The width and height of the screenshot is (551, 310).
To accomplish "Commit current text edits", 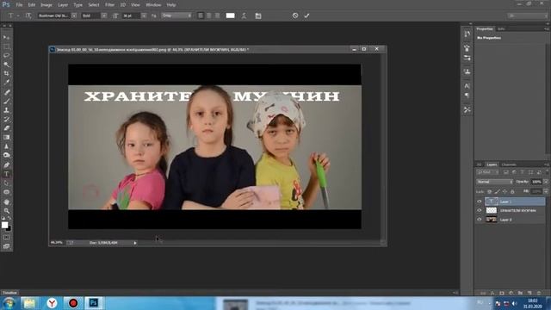I will 306,15.
